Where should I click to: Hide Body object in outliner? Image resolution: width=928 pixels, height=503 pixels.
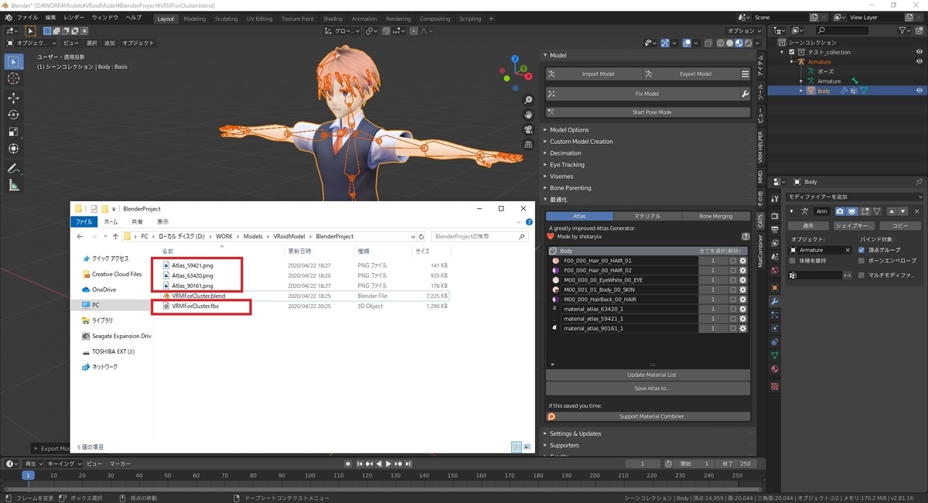click(x=919, y=91)
